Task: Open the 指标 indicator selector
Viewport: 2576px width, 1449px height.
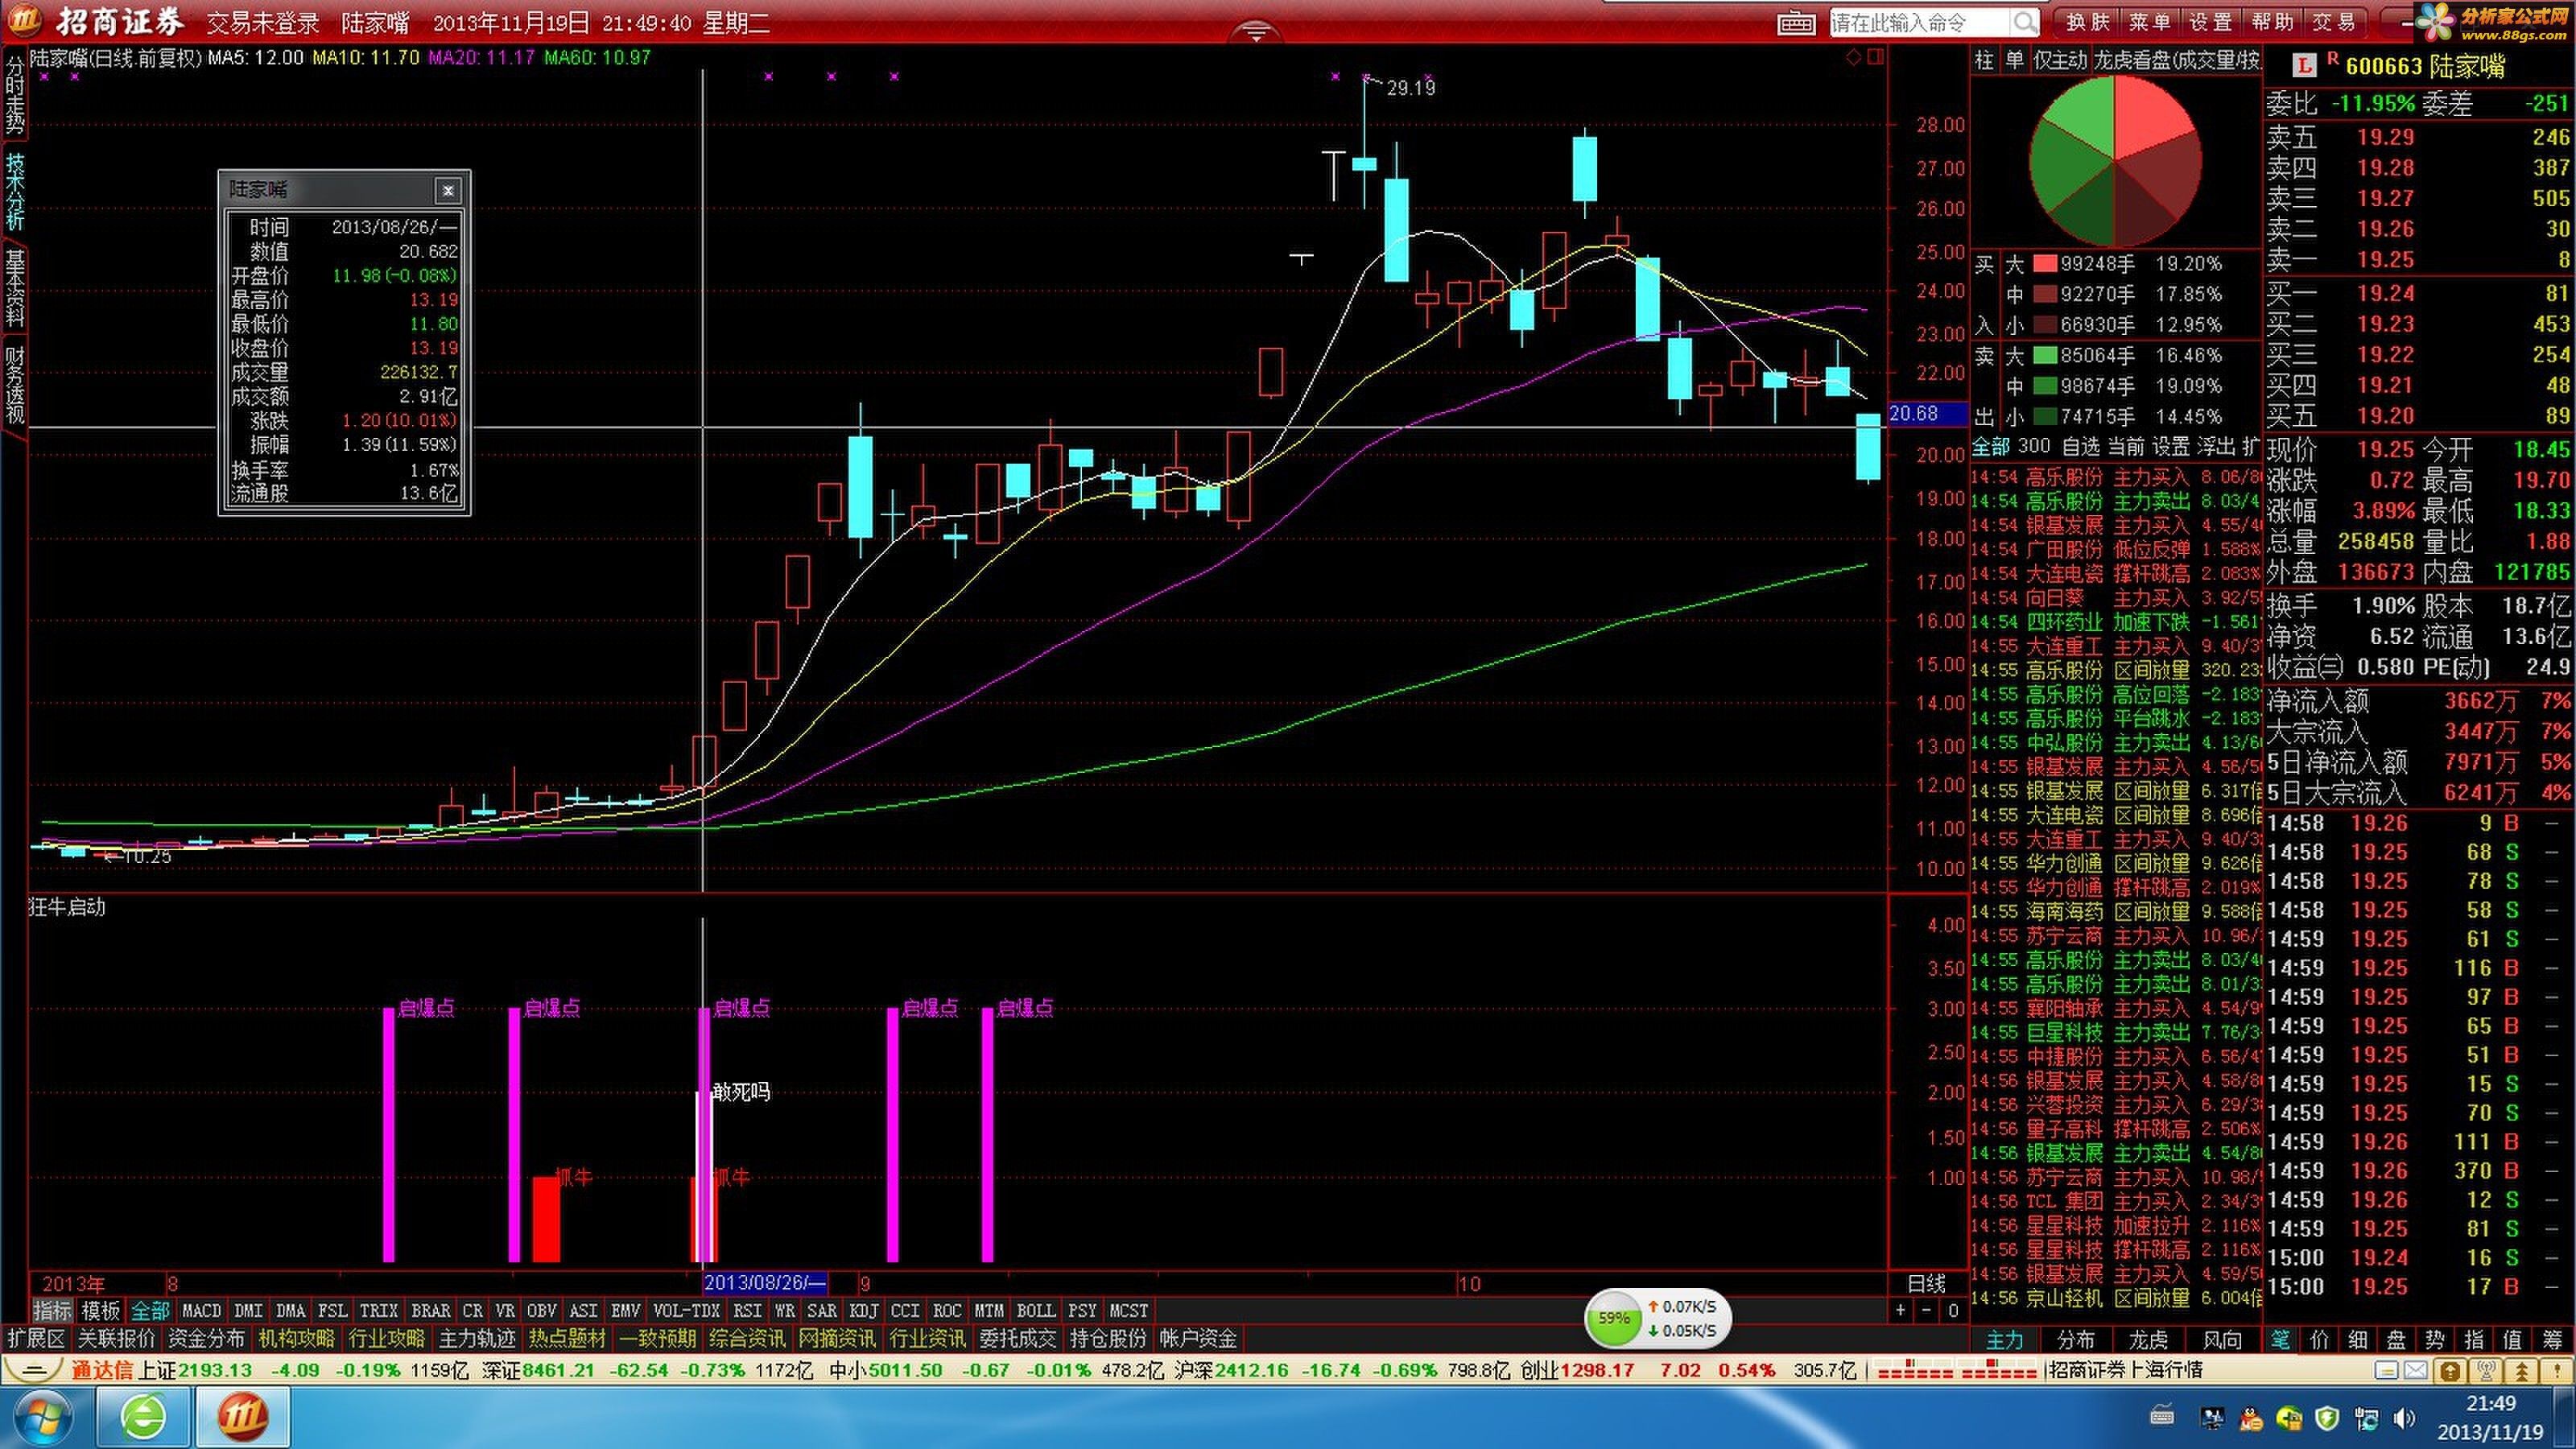Action: point(52,1311)
